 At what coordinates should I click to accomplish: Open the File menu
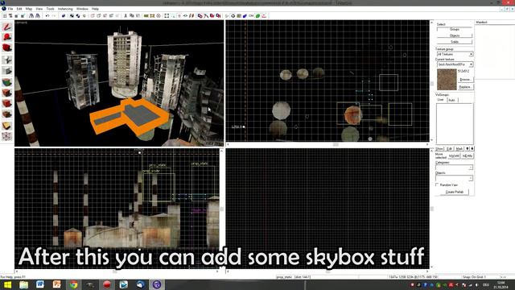point(10,9)
